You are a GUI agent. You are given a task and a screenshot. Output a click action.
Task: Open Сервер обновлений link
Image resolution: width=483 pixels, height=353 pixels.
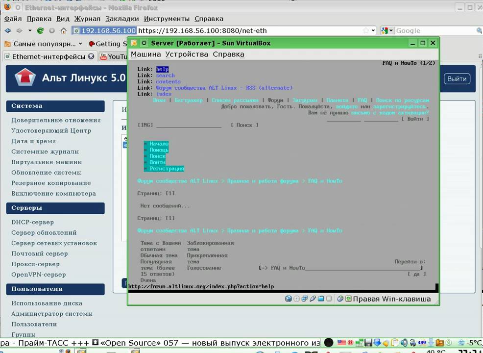click(44, 233)
